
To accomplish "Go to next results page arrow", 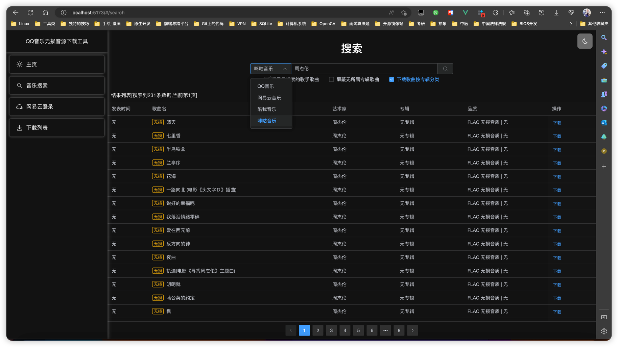I will [412, 330].
